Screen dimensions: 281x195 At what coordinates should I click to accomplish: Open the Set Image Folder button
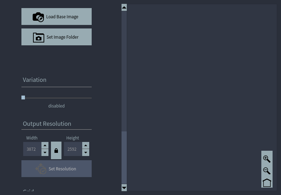pyautogui.click(x=57, y=37)
